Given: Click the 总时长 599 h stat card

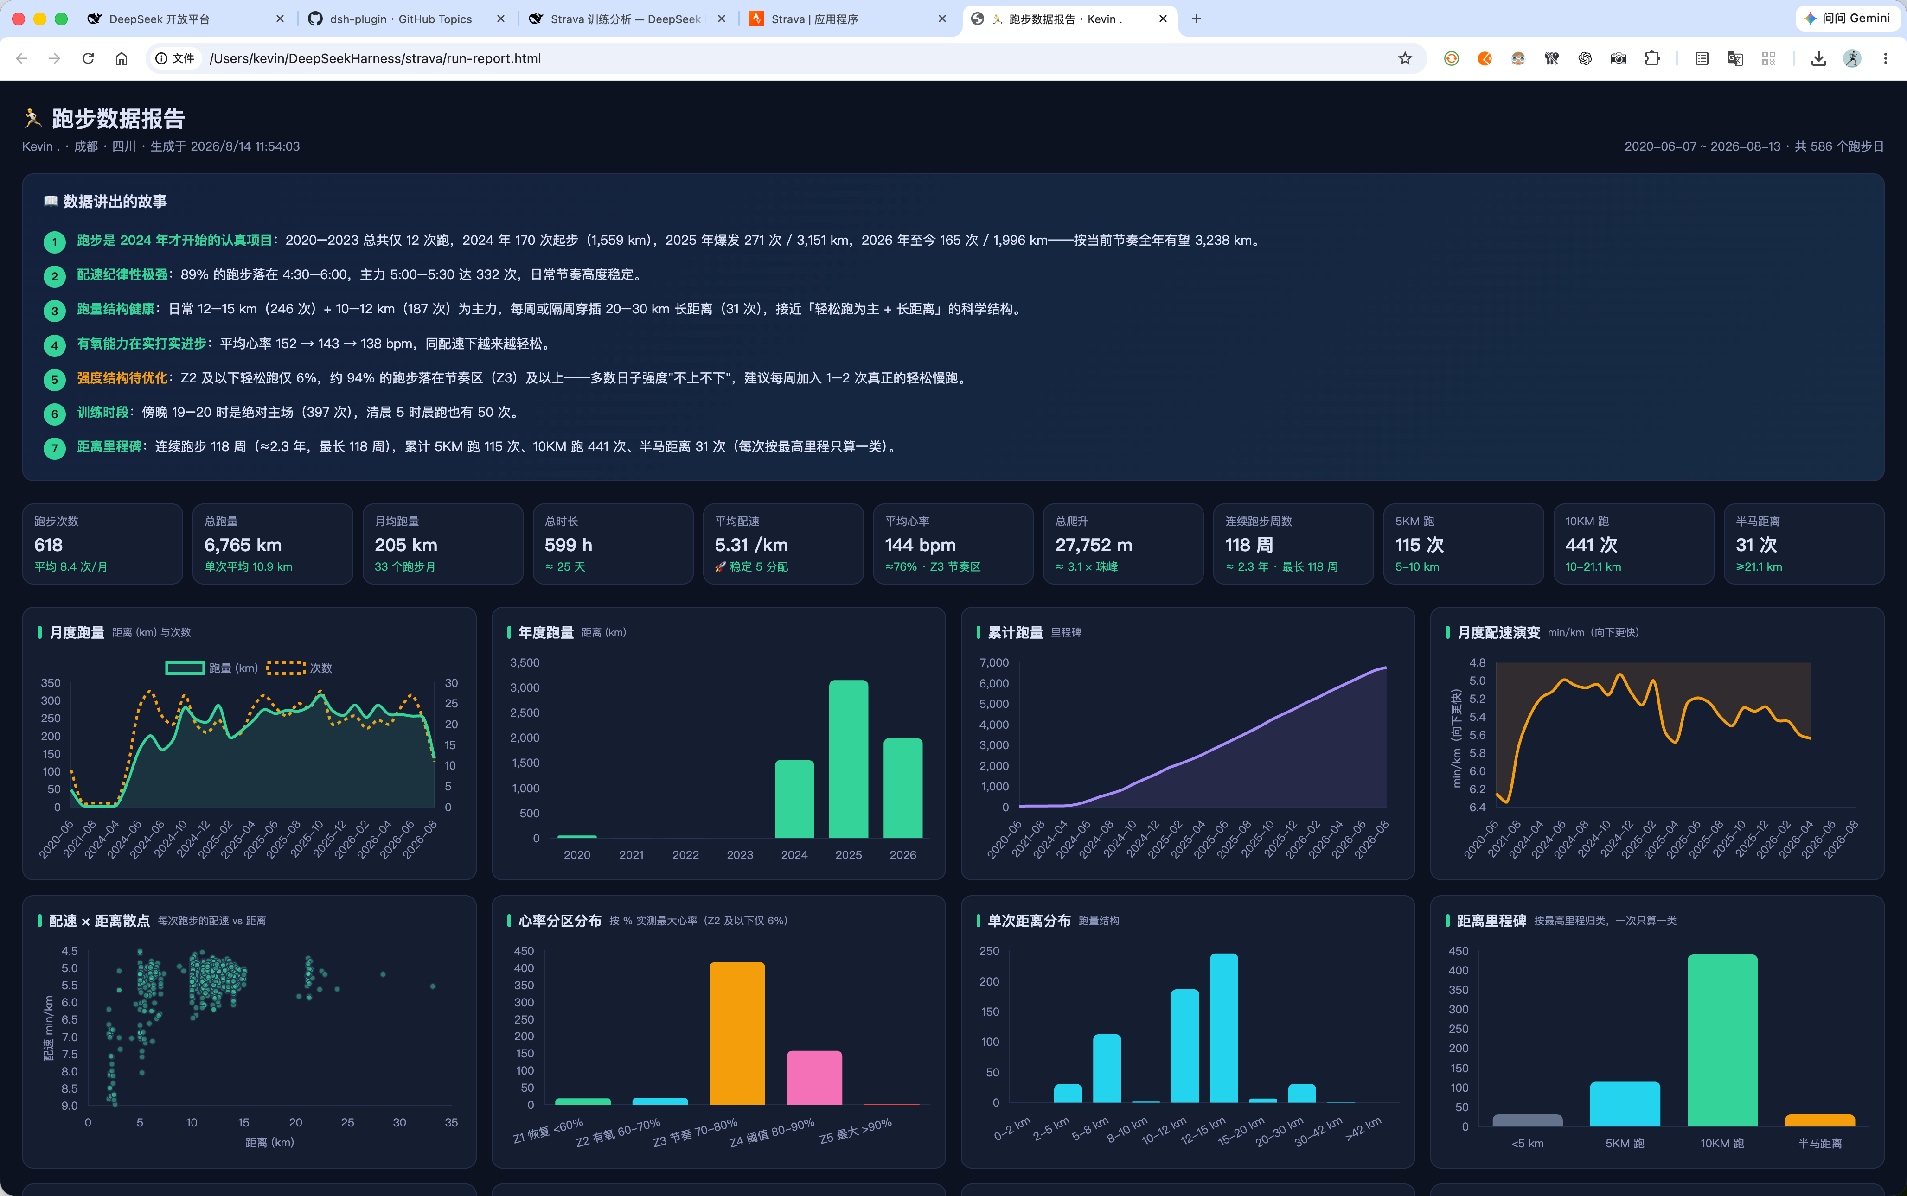Looking at the screenshot, I should coord(613,544).
